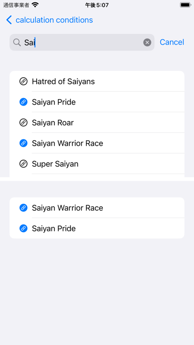Cancel the search
Image resolution: width=194 pixels, height=345 pixels.
[x=172, y=42]
